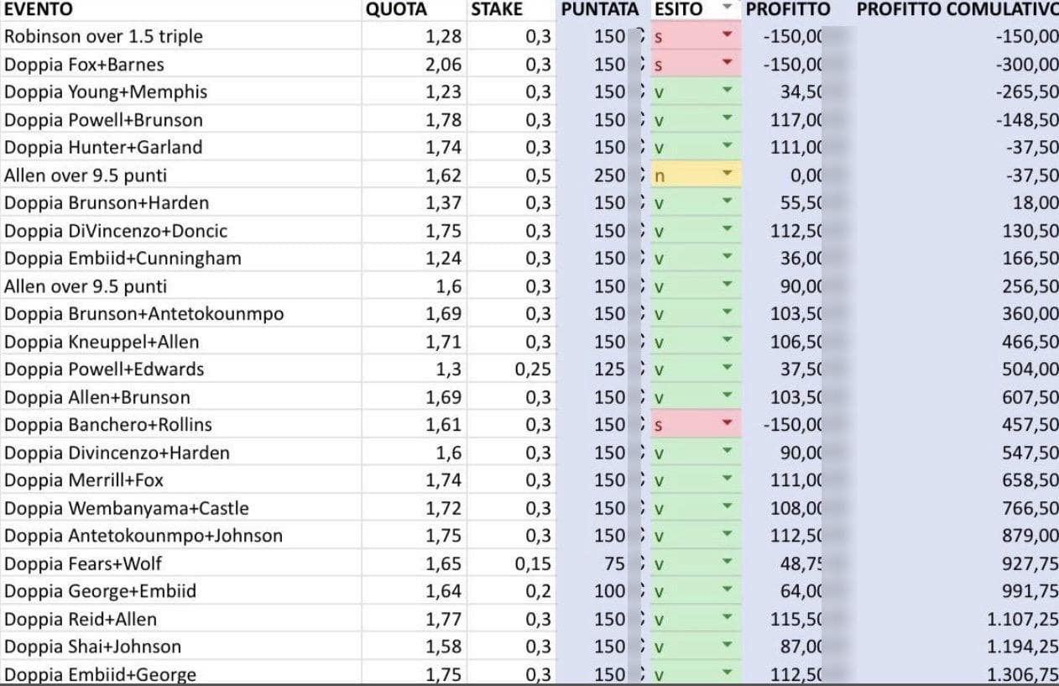Select the EVENTO column header

(39, 9)
